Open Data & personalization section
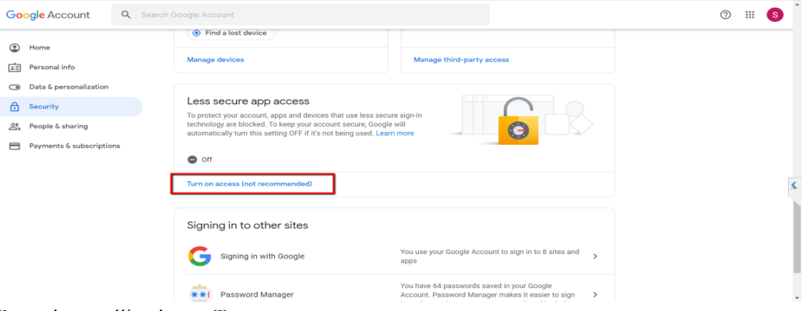 click(x=69, y=87)
